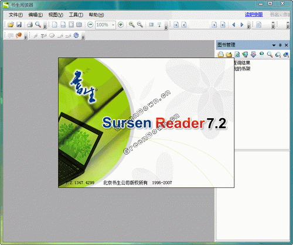The width and height of the screenshot is (293, 245).
Task: Open the 图书管理 panel dropdown arrow
Action: [x=274, y=45]
